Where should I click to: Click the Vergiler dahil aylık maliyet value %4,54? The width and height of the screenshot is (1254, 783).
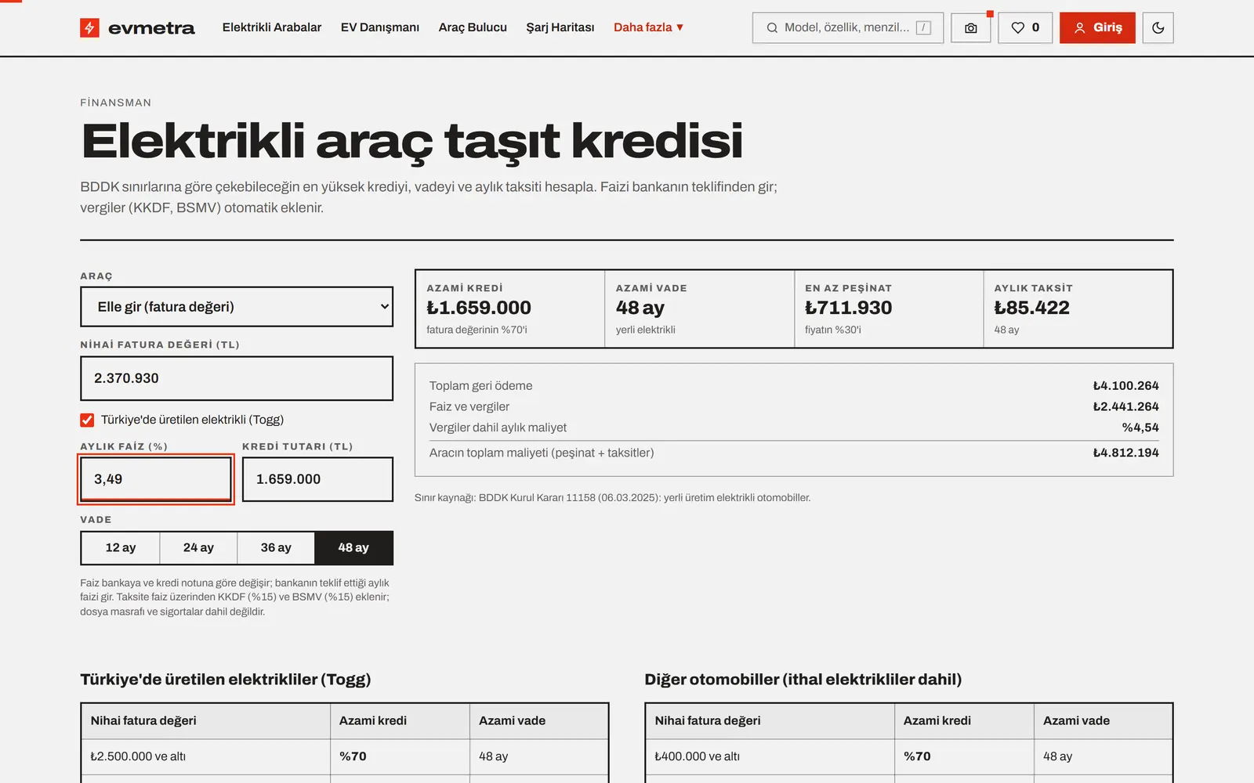pos(1140,428)
